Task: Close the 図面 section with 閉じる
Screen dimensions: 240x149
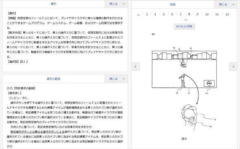Action: (223, 4)
